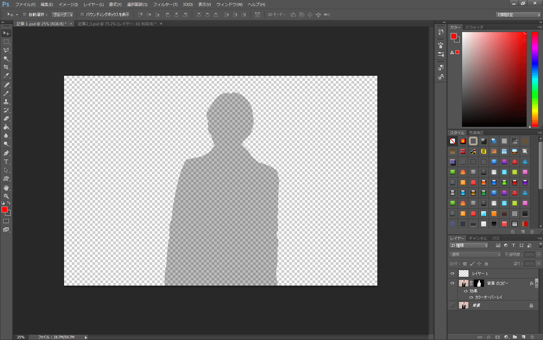Image resolution: width=543 pixels, height=340 pixels.
Task: Create a new layer group folder
Action: point(515,337)
